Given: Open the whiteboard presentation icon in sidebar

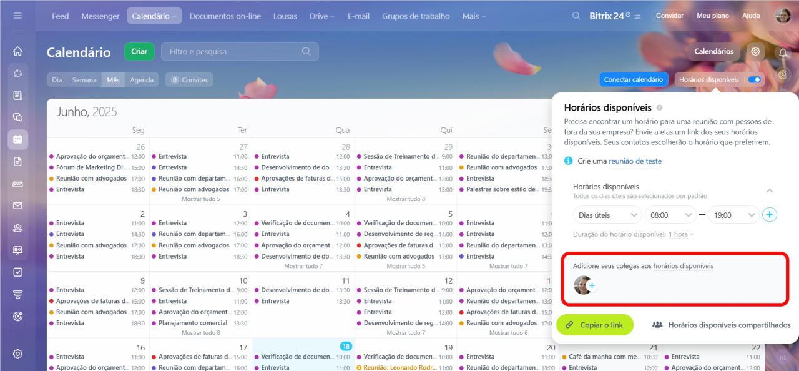Looking at the screenshot, I should 17,250.
